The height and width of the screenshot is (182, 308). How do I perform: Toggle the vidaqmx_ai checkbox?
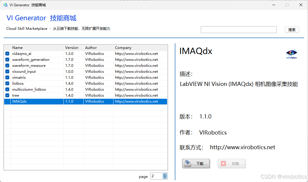7,53
